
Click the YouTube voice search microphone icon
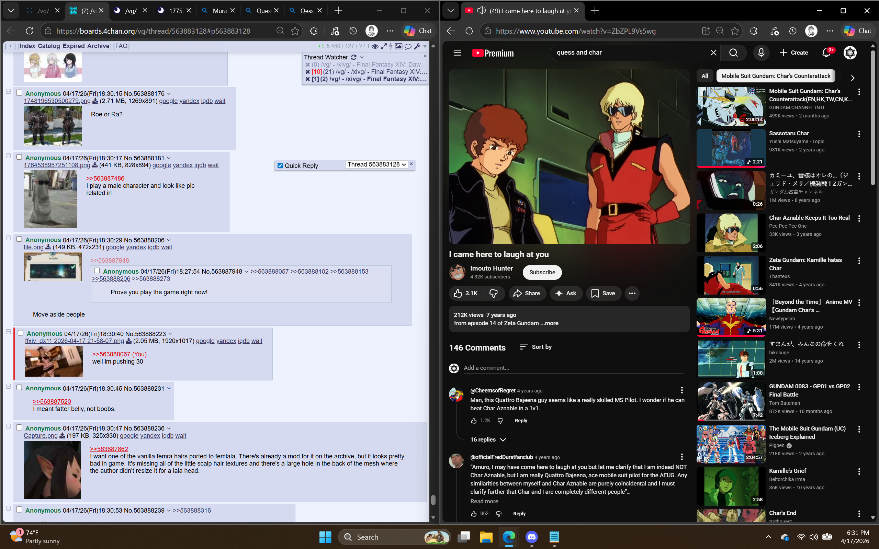click(761, 53)
